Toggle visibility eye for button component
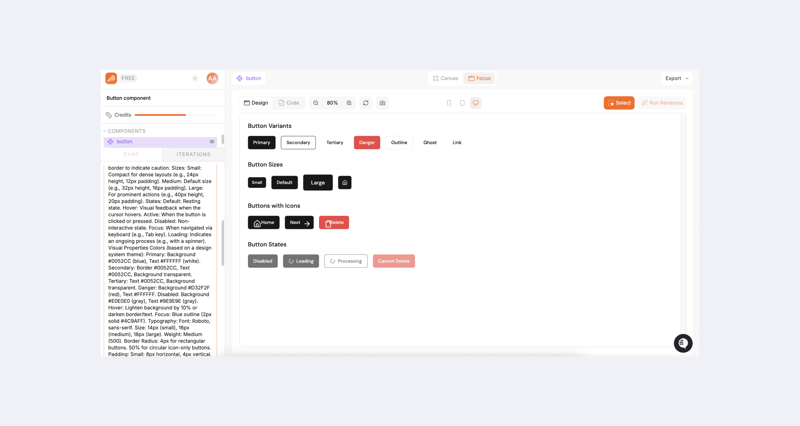800x426 pixels. 212,141
